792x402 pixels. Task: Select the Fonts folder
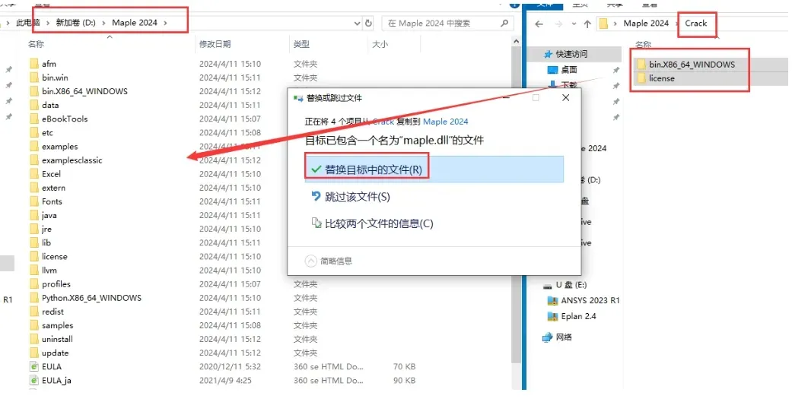52,201
